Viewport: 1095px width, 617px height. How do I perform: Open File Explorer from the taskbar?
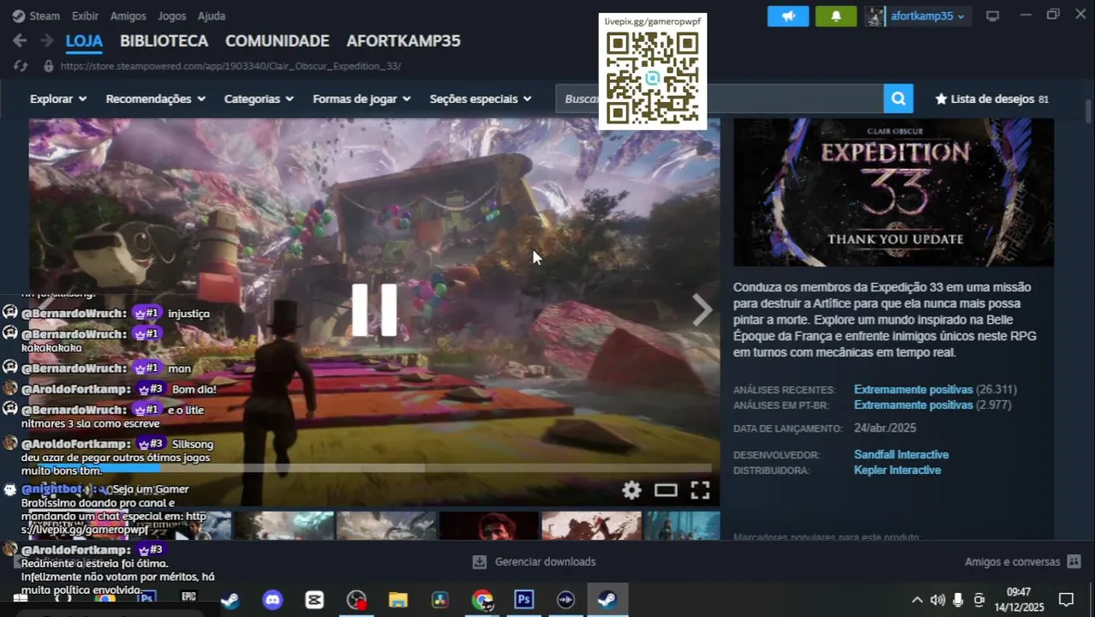(398, 600)
